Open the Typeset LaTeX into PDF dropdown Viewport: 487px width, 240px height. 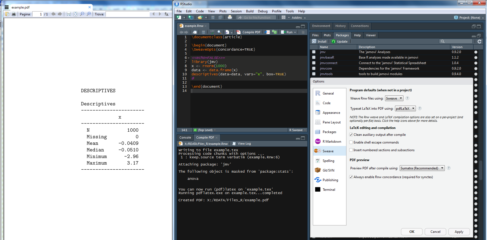click(405, 109)
